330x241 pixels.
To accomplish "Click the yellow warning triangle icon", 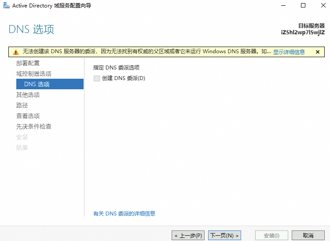I will 15,52.
